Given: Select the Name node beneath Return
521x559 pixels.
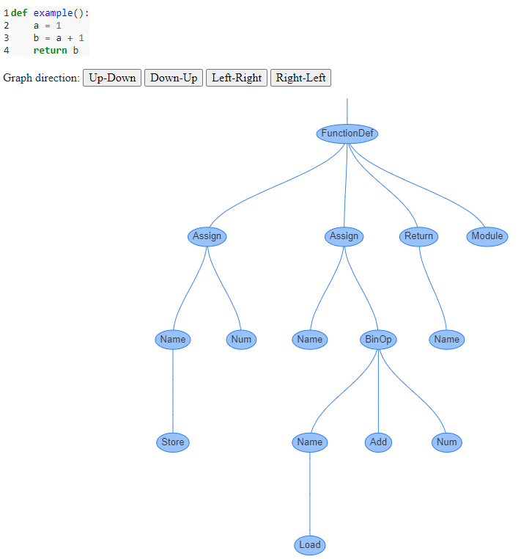Looking at the screenshot, I should (446, 340).
